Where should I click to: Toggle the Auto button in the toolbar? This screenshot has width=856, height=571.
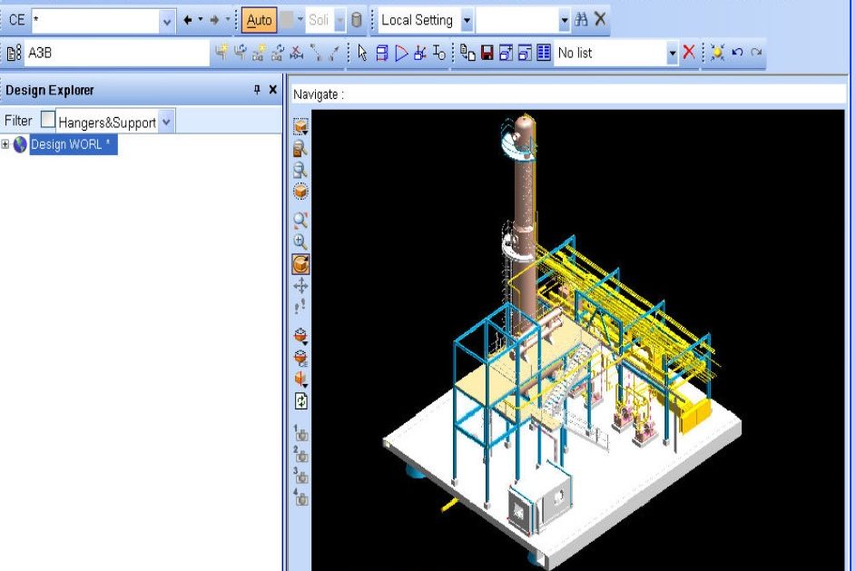point(259,20)
